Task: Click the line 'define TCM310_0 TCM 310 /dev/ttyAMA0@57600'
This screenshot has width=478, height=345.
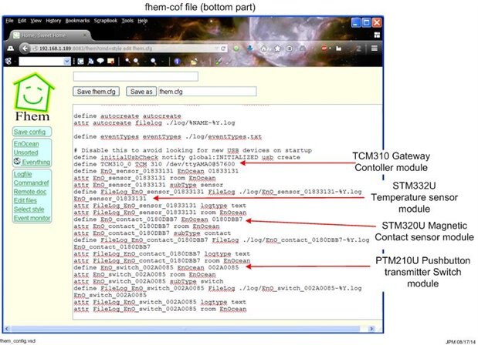Action: pos(154,164)
